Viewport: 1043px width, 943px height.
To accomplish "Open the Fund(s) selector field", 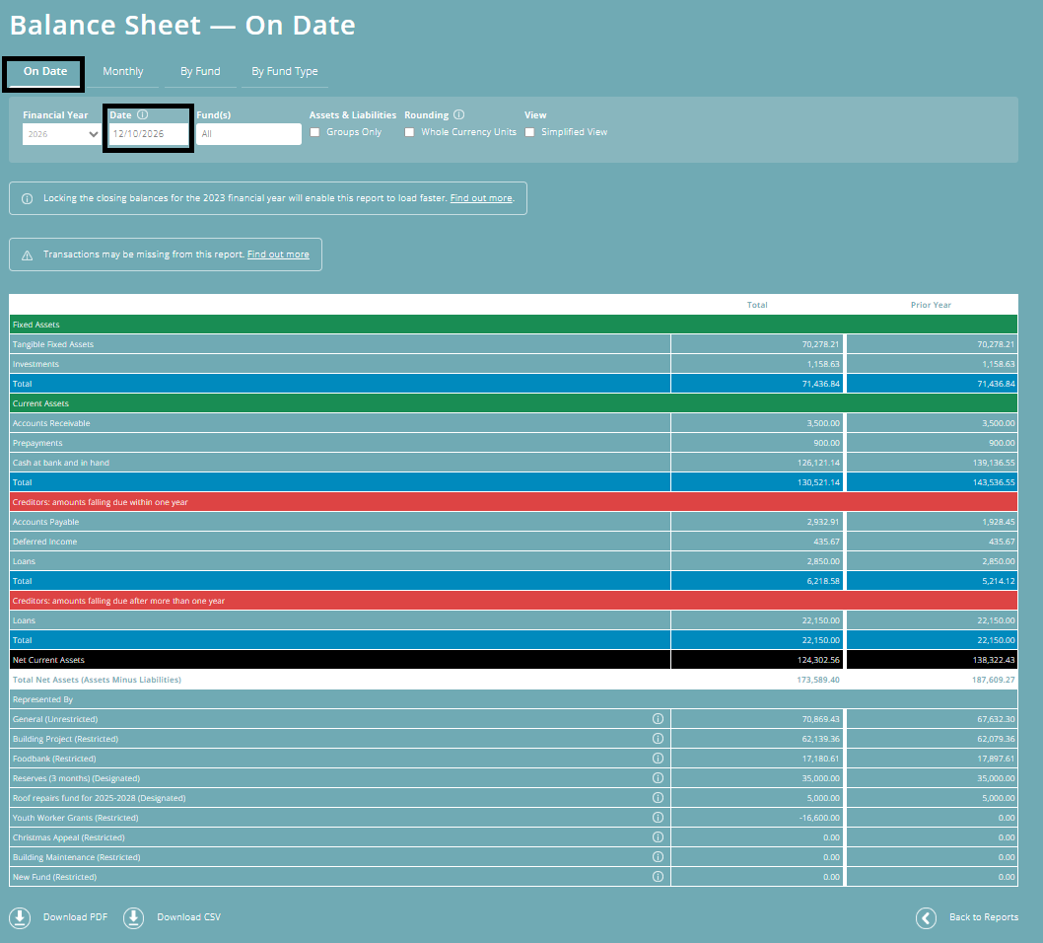I will point(248,134).
